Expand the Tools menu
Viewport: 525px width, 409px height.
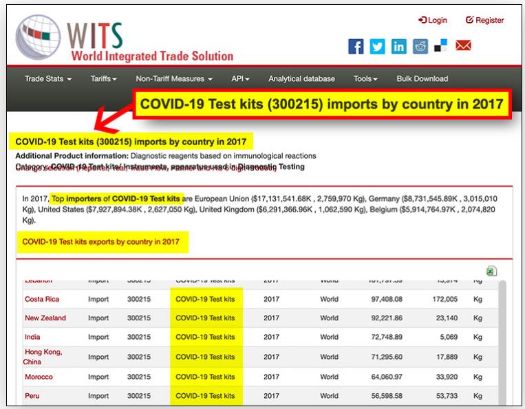click(365, 78)
